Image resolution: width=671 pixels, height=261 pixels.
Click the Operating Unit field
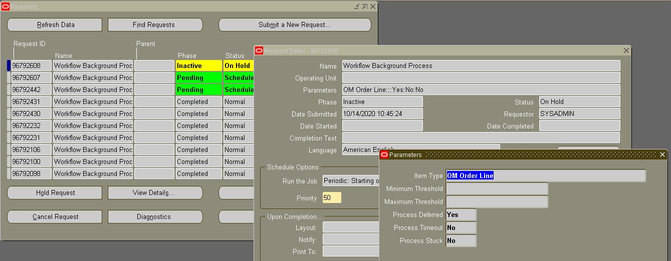point(481,77)
